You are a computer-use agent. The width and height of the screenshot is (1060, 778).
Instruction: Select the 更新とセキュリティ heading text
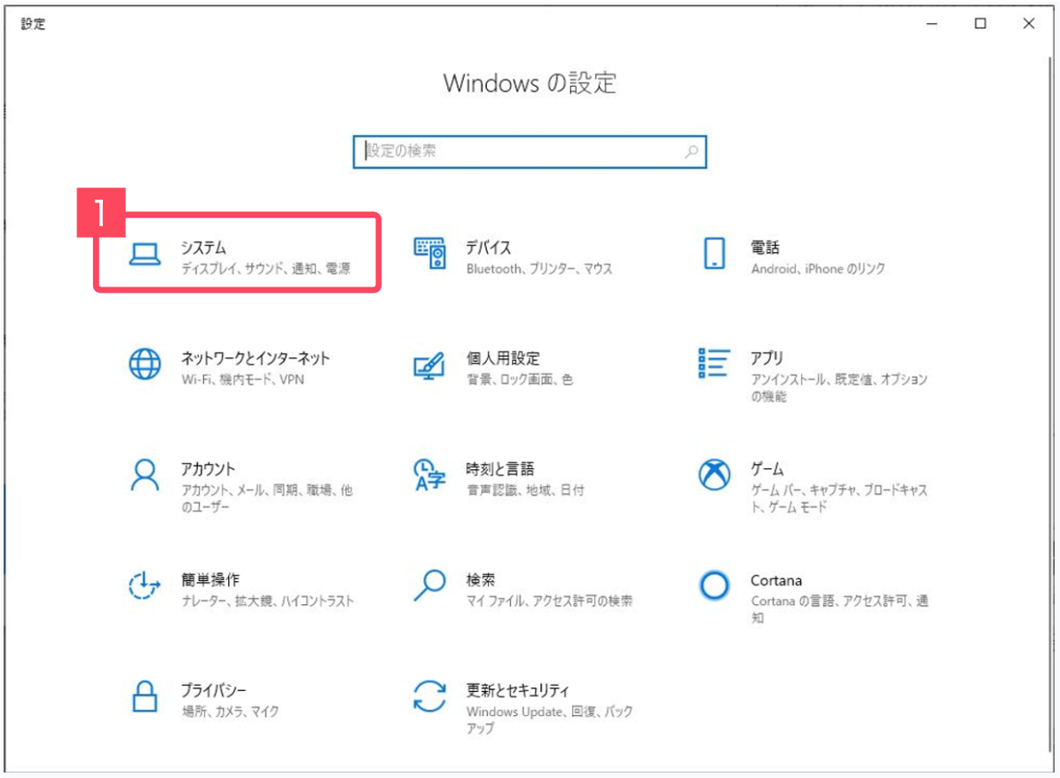pos(518,690)
